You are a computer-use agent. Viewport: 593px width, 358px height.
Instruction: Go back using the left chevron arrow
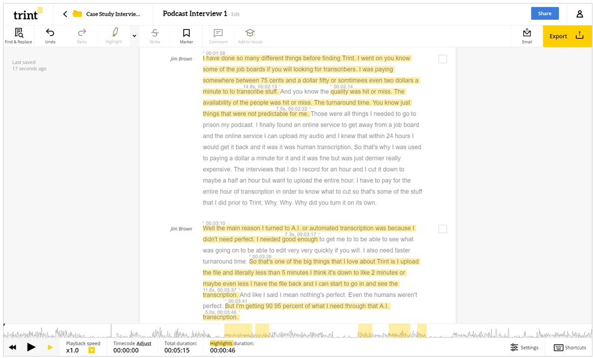65,14
